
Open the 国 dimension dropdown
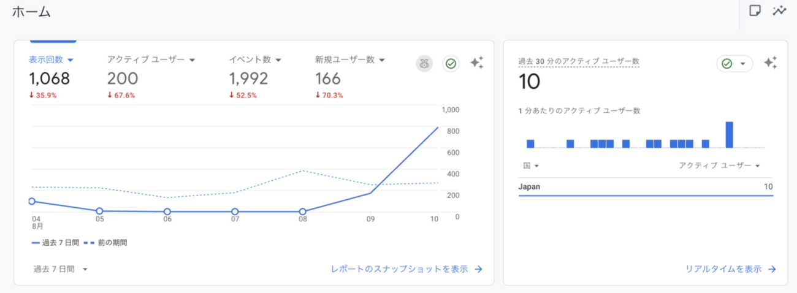click(x=531, y=166)
